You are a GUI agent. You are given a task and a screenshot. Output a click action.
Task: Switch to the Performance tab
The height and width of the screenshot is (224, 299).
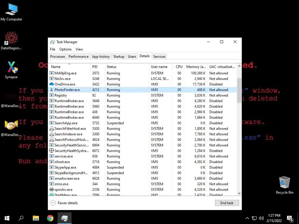pos(79,57)
